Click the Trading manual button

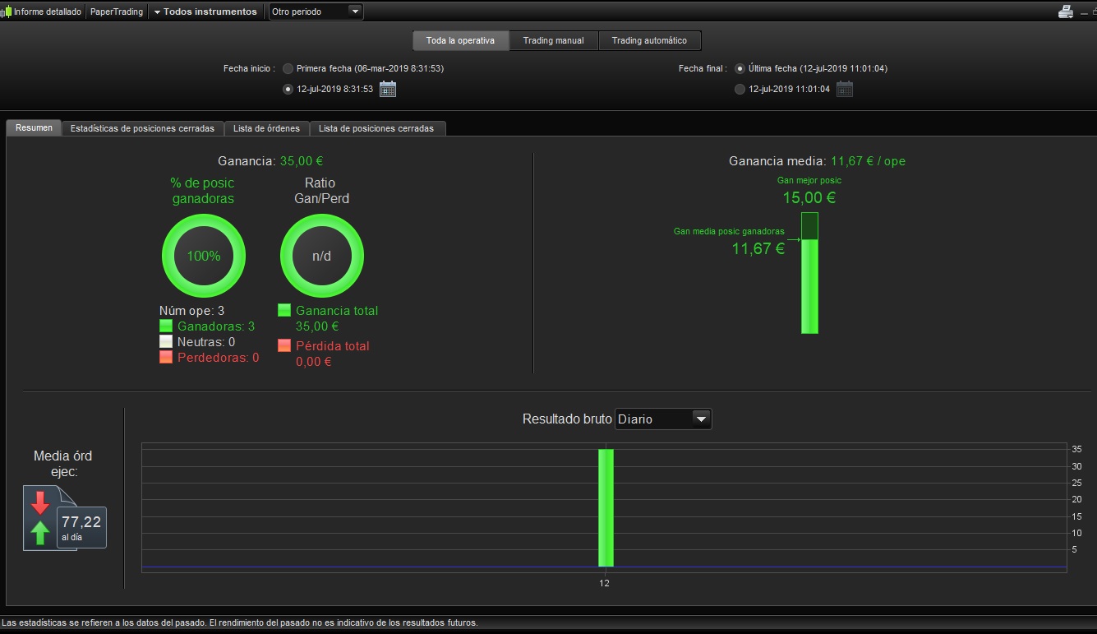pos(554,40)
